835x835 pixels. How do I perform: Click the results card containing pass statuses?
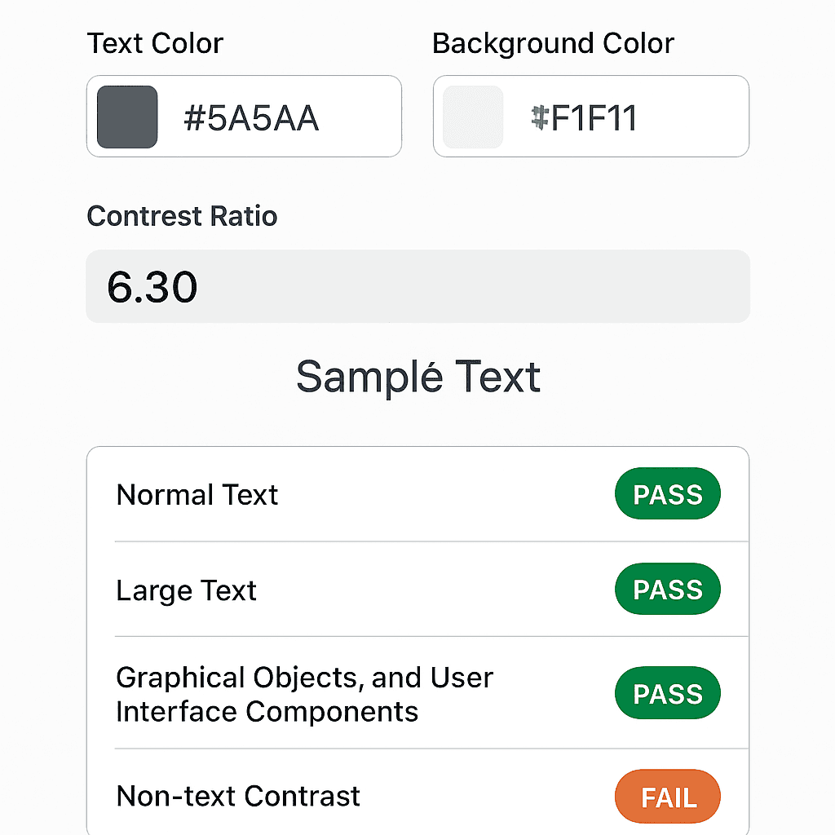(x=417, y=644)
